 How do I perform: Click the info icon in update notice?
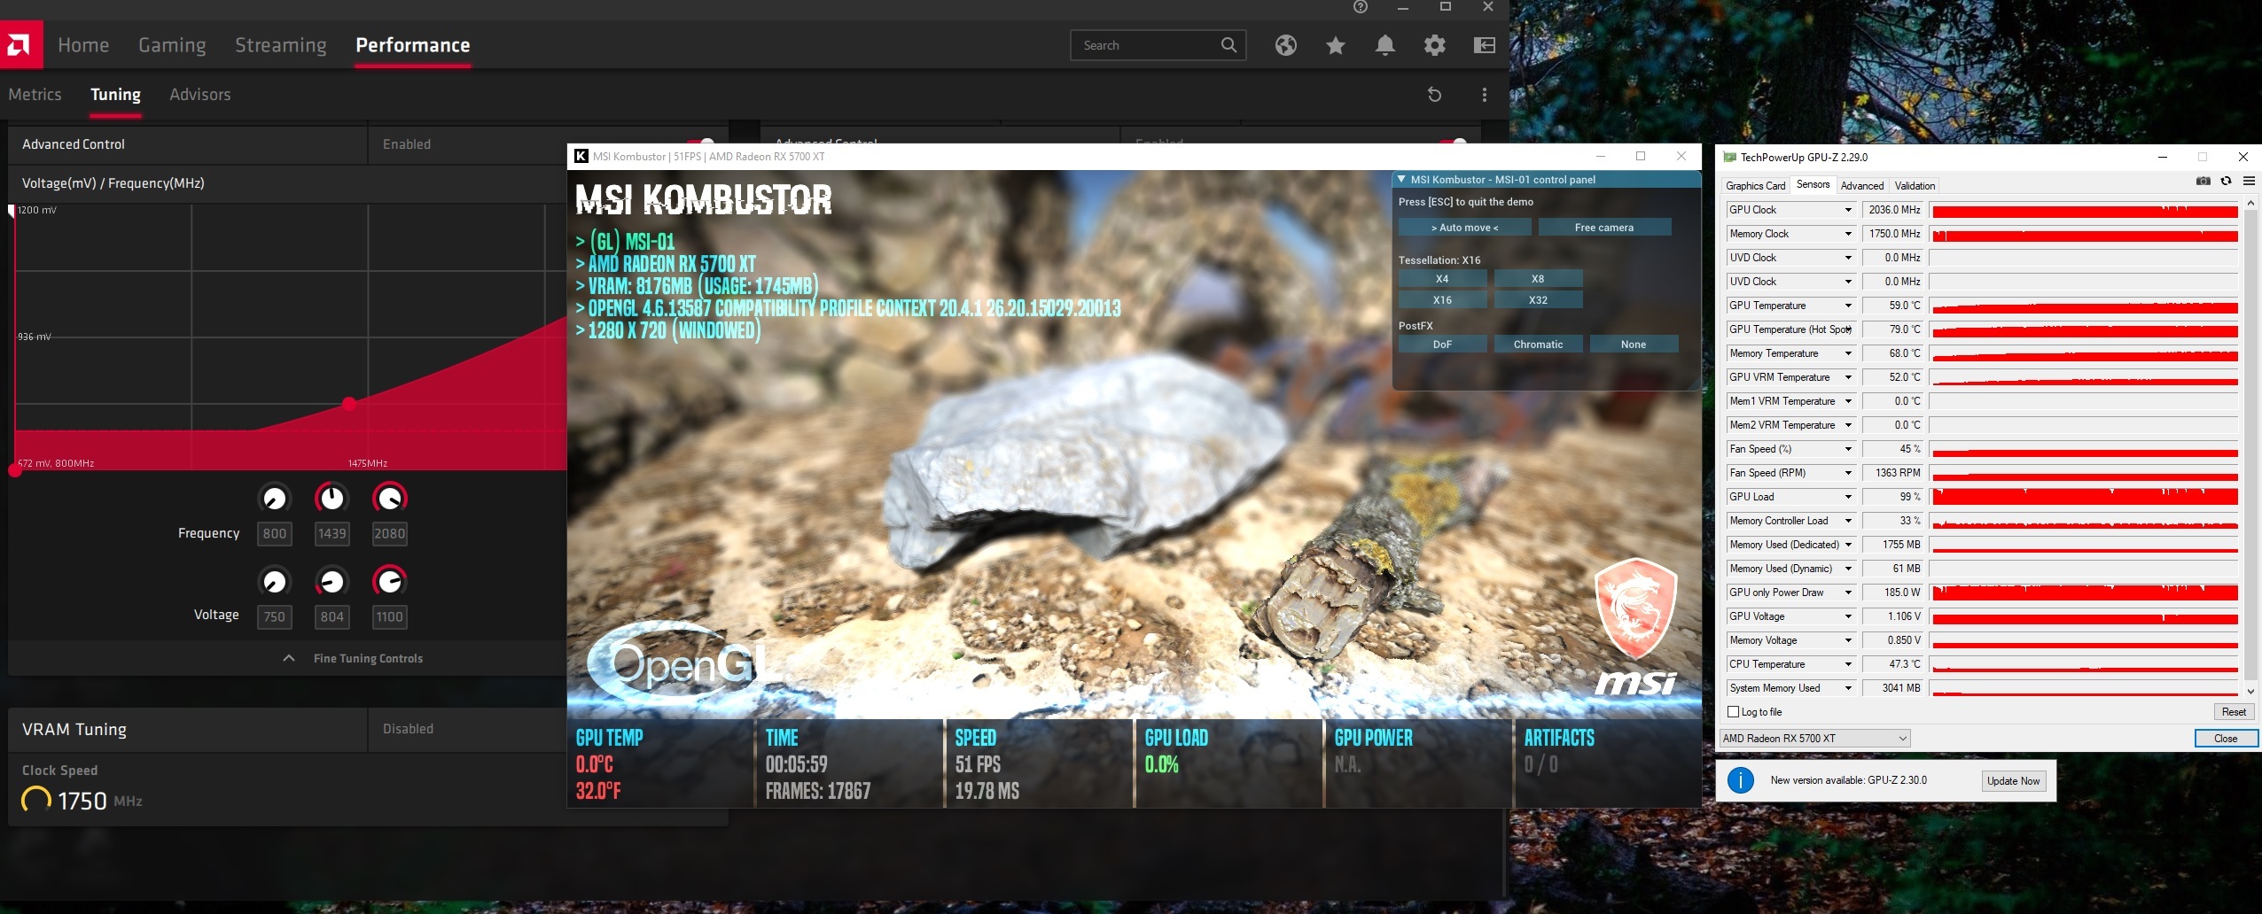pos(1741,780)
